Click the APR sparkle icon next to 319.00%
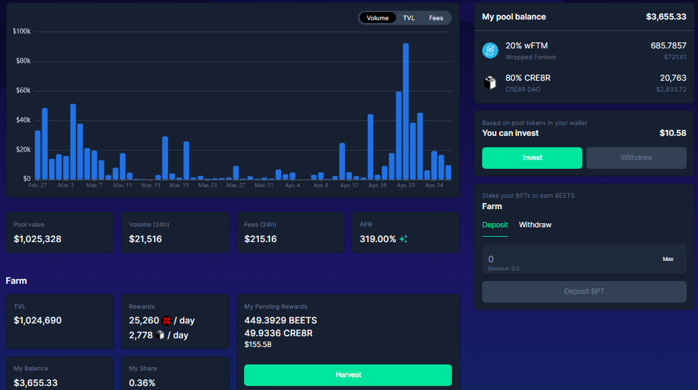 click(403, 239)
